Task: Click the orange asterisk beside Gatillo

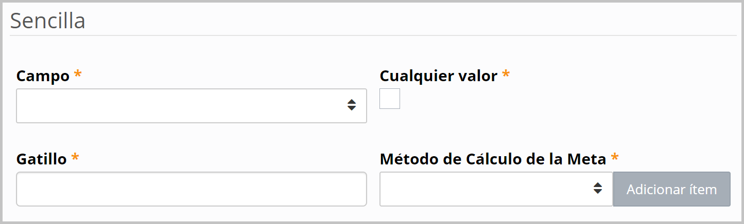Action: 75,158
